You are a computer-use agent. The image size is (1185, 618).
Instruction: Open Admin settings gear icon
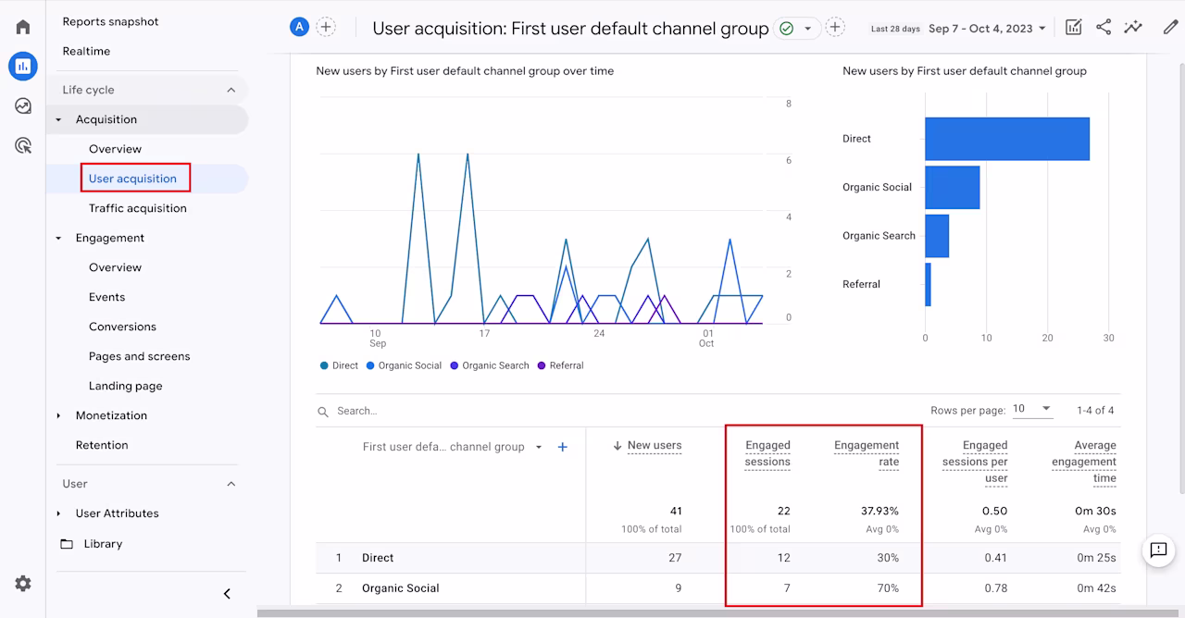pos(23,583)
